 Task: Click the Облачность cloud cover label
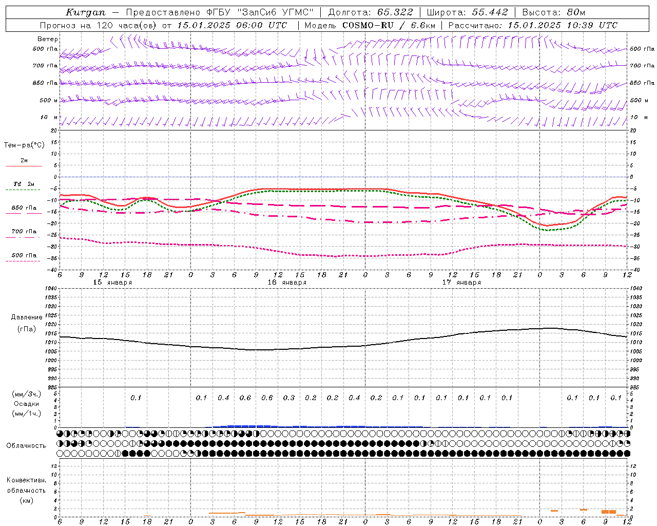26,446
